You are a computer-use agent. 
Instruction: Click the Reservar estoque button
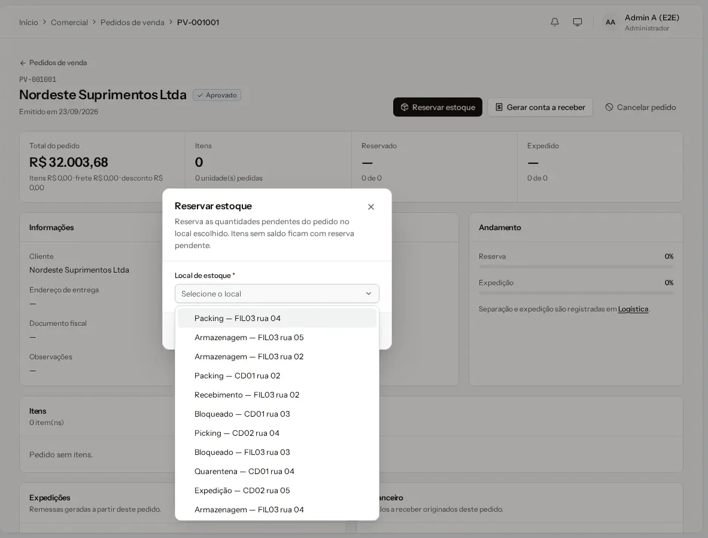[x=437, y=108]
